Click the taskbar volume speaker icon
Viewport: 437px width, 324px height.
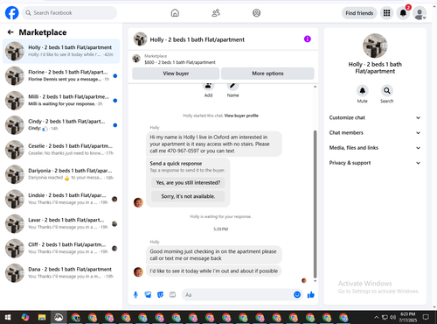point(393,317)
